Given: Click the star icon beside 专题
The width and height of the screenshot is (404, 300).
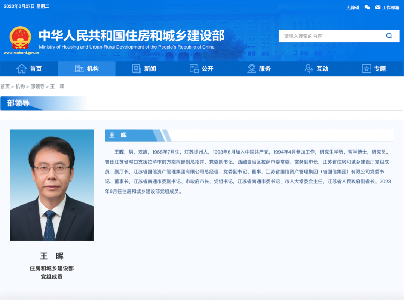Looking at the screenshot, I should 366,68.
